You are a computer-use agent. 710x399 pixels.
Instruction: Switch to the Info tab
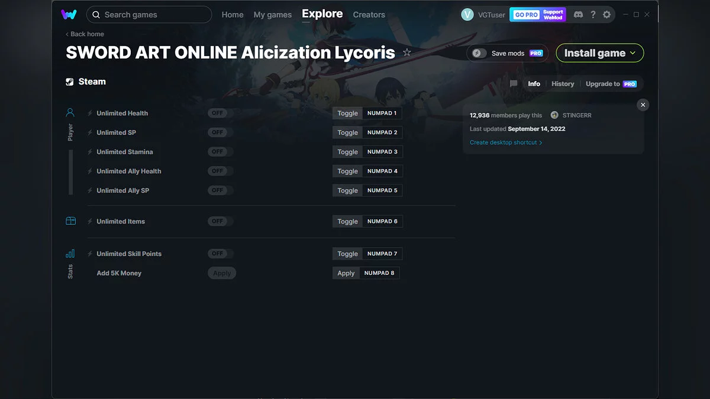pos(534,84)
